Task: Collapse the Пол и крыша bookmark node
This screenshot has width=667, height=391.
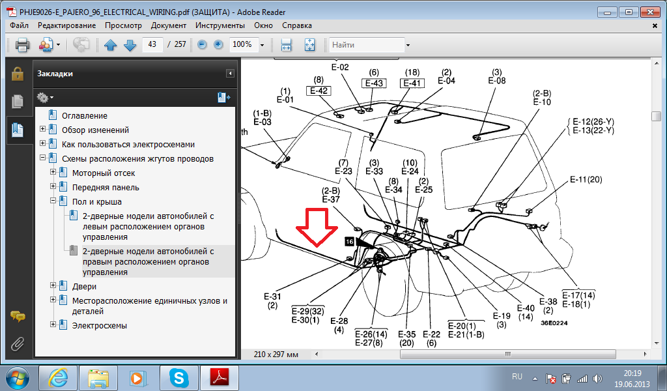Action: pyautogui.click(x=53, y=201)
